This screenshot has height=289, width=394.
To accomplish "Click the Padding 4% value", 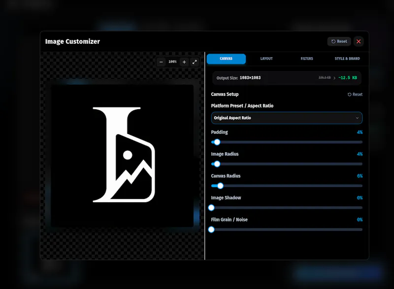I will [360, 132].
